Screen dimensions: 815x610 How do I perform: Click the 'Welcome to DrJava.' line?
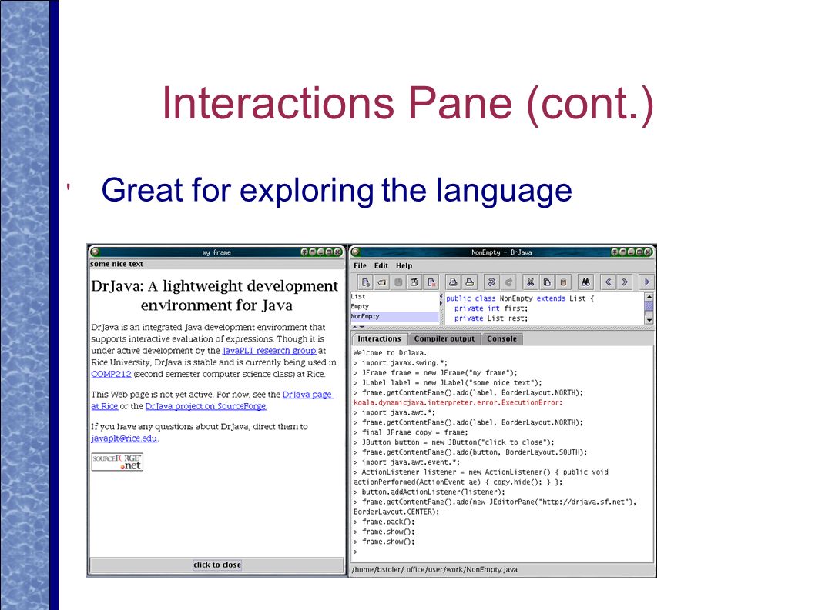click(x=390, y=352)
